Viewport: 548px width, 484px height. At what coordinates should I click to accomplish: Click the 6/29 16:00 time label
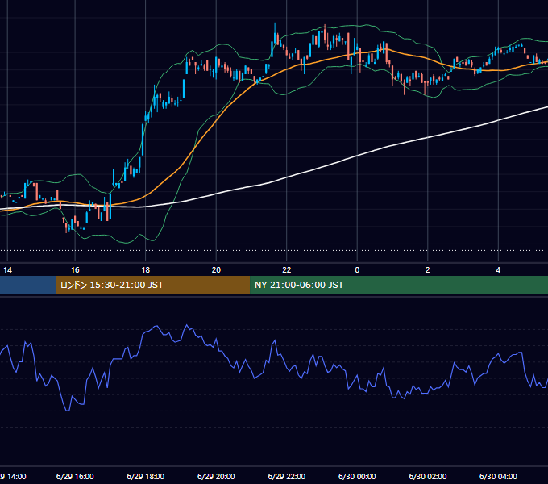click(x=75, y=476)
